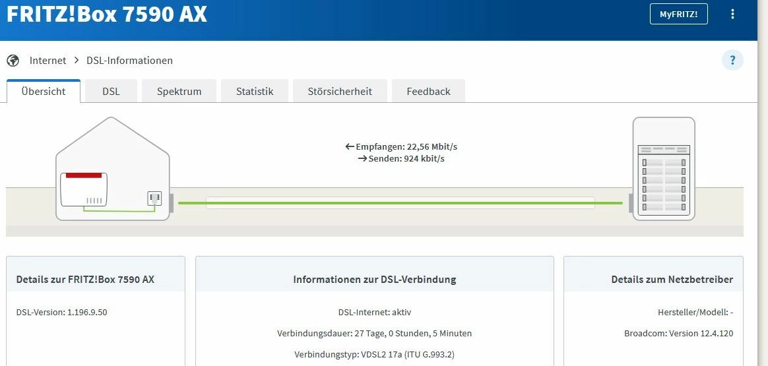Click Broadcom: Version 12.4.120 text
The width and height of the screenshot is (768, 366).
679,333
